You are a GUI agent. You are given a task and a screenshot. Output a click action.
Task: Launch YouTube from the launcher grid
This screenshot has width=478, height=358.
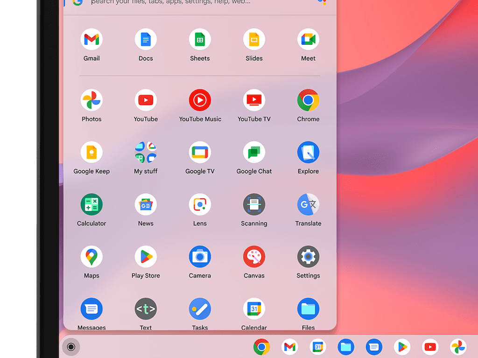click(x=146, y=100)
